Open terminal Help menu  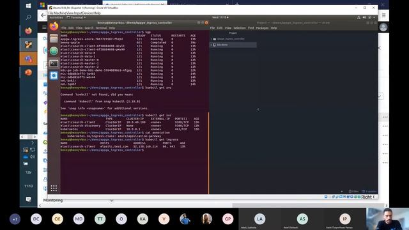coord(112,28)
